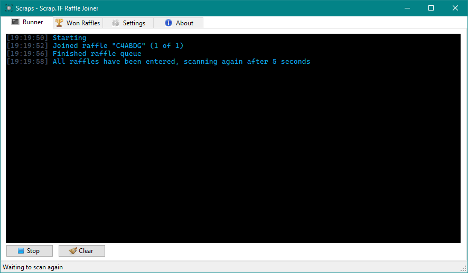Viewport: 468px width, 273px height.
Task: Click "Finished raffle queue" log line
Action: pos(97,54)
